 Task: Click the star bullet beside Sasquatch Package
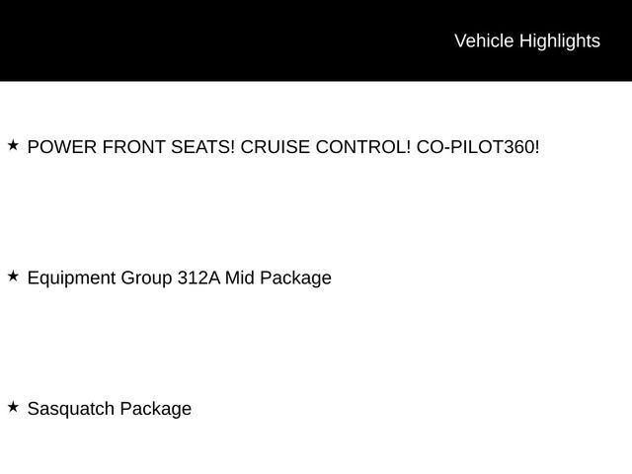(13, 407)
